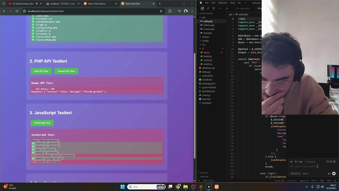Open the Search view in the editor
The width and height of the screenshot is (339, 191).
(x=208, y=8)
